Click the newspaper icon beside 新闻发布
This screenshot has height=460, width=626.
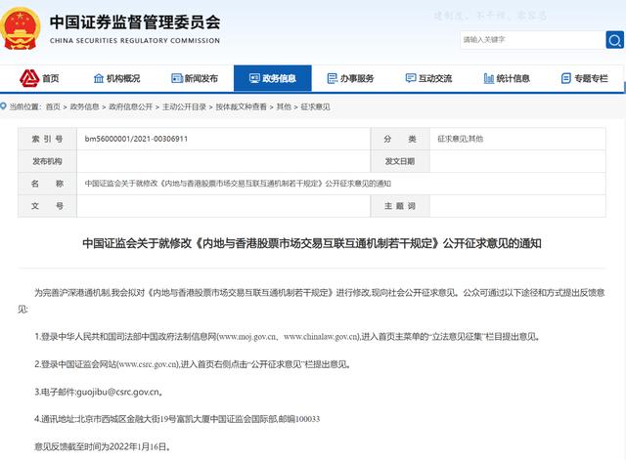click(176, 78)
